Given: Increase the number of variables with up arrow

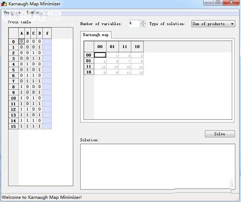Looking at the screenshot, I should tap(143, 22).
